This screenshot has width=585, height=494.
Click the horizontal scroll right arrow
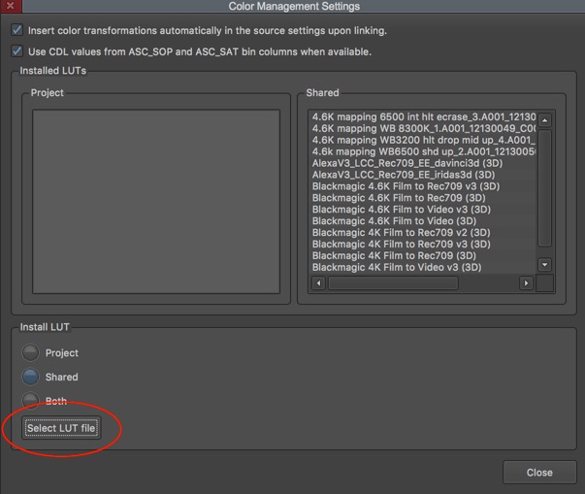pos(526,283)
